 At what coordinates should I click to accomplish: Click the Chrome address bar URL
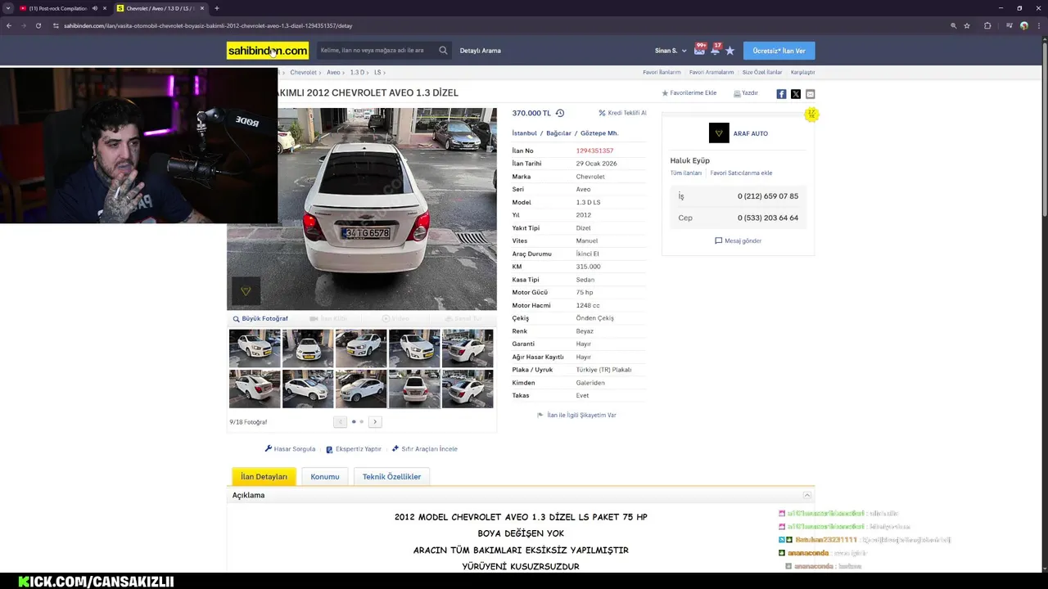(208, 25)
